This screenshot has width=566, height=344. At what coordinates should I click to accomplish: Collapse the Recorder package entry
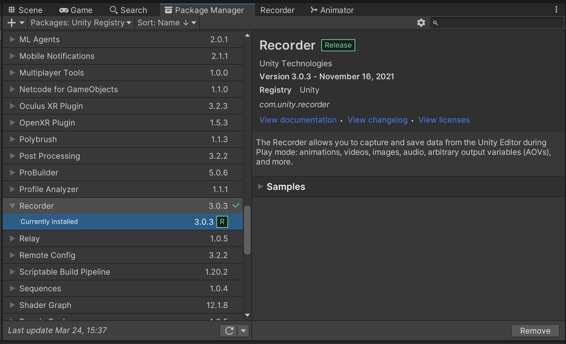[13, 206]
